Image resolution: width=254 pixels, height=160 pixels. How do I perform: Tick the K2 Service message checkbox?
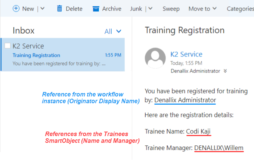[x=7, y=46]
